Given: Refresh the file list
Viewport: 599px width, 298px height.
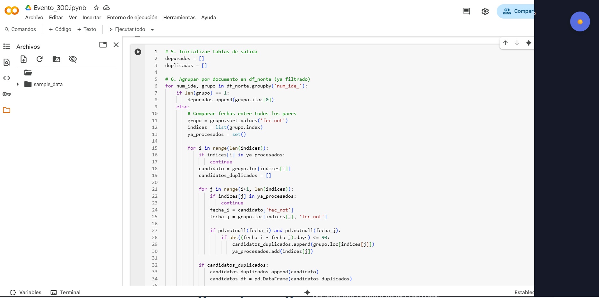Looking at the screenshot, I should (39, 59).
